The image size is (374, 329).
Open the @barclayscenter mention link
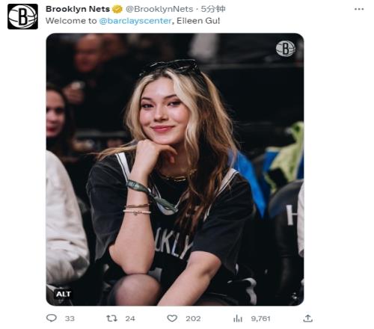(x=135, y=21)
